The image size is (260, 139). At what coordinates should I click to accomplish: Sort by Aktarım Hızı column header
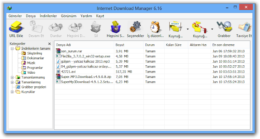200,45
